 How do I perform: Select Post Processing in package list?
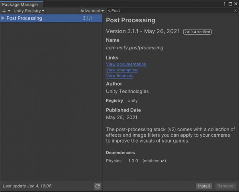24,18
